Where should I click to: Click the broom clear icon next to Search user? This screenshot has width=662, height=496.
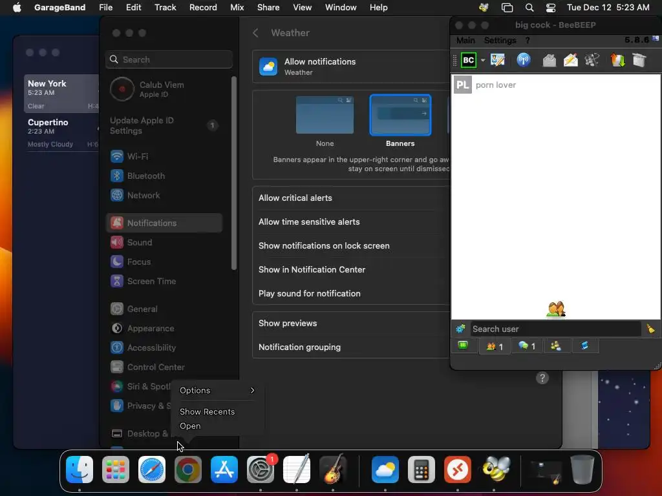pos(650,328)
